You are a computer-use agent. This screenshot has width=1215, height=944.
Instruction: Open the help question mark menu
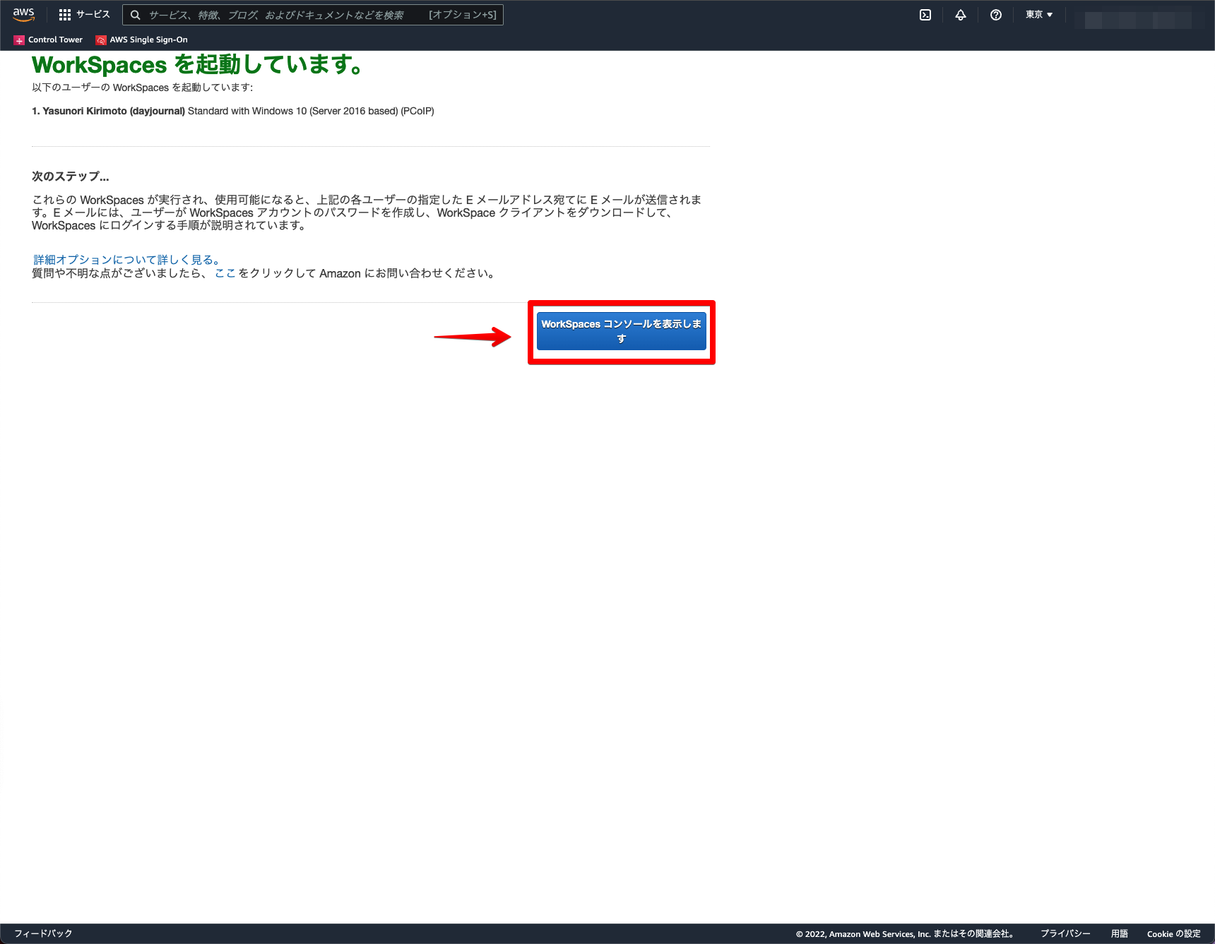[996, 15]
